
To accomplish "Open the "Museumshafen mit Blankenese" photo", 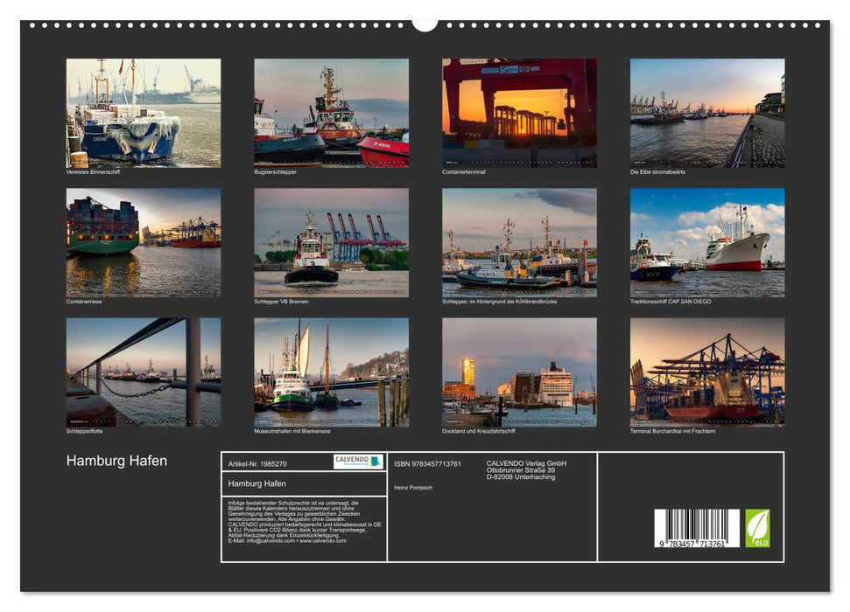I will click(331, 372).
